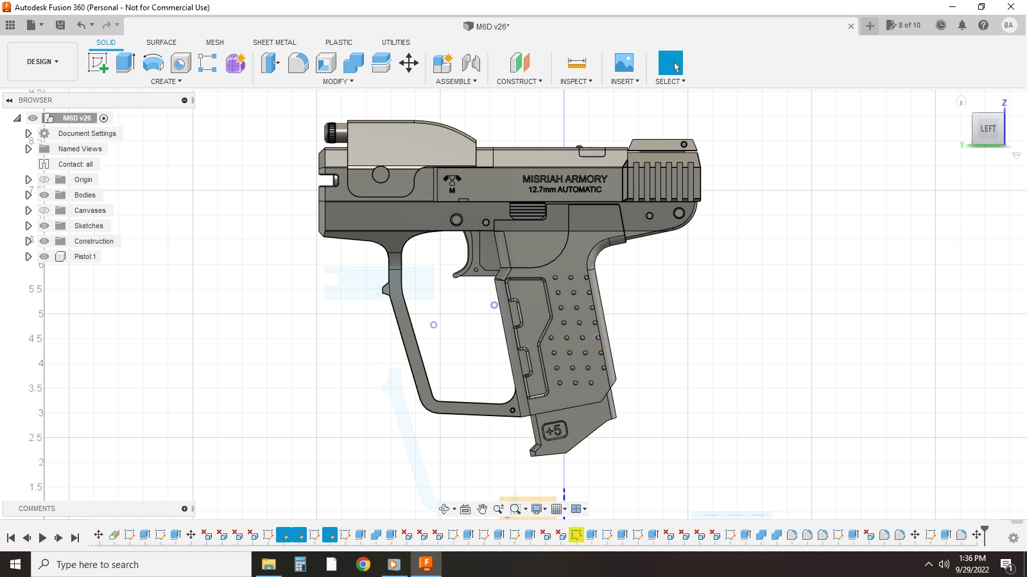Select the SOLID tab
Screen dimensions: 1027x577
pos(106,42)
